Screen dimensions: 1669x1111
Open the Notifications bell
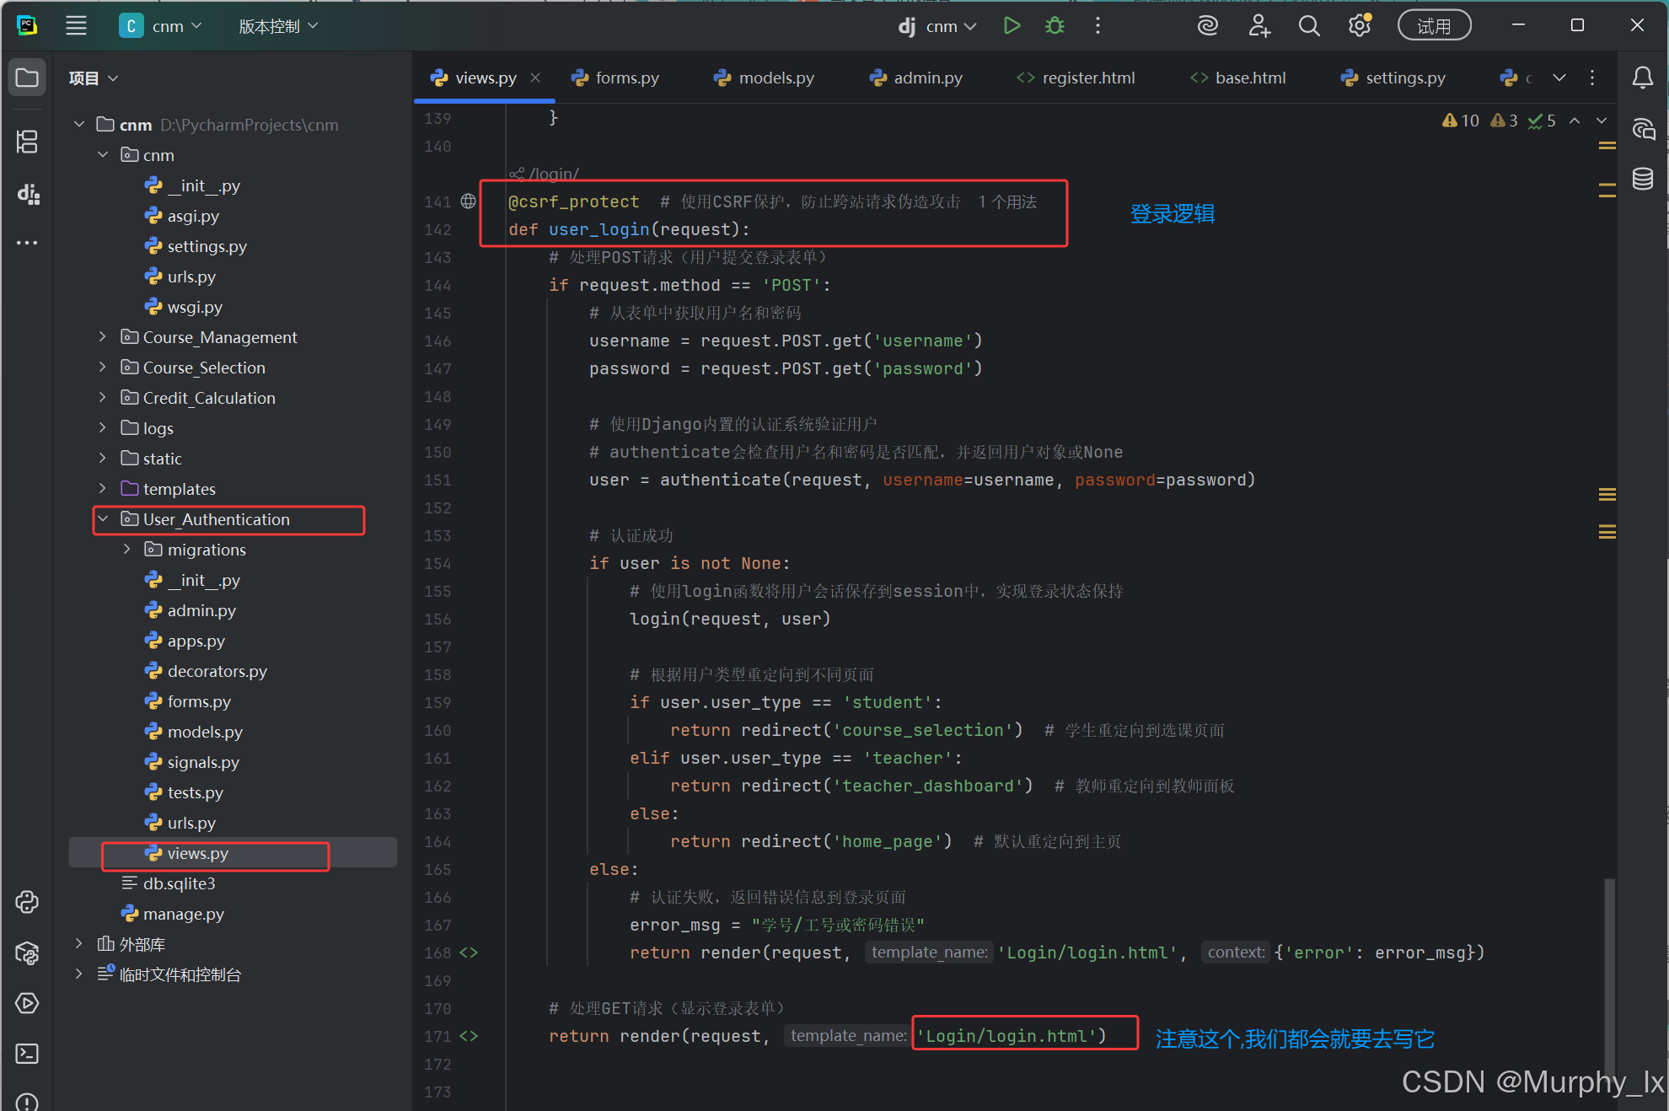click(1643, 78)
